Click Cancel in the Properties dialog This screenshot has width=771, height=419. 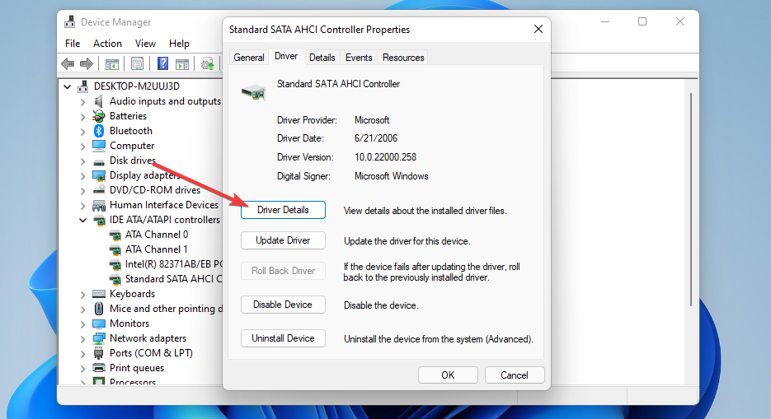(x=515, y=375)
